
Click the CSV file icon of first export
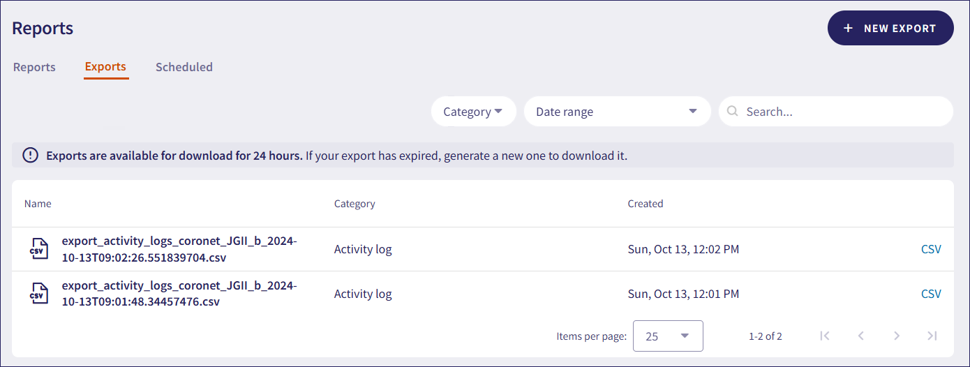pyautogui.click(x=38, y=249)
